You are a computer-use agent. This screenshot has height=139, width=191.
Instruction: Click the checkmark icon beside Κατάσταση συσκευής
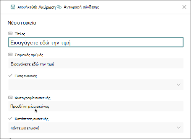(x=10, y=118)
